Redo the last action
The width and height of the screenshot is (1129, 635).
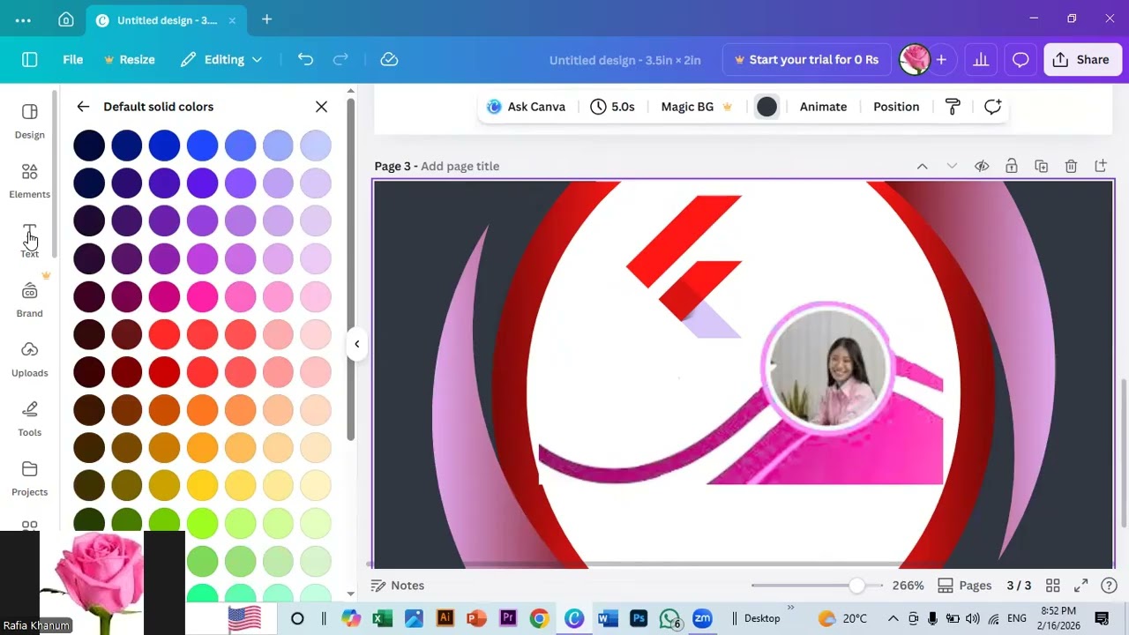(x=340, y=60)
